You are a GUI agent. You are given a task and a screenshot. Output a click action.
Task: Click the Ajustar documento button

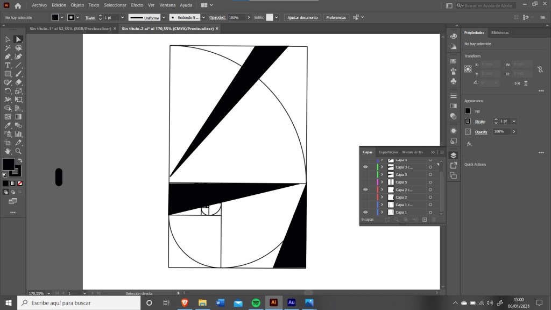coord(302,18)
